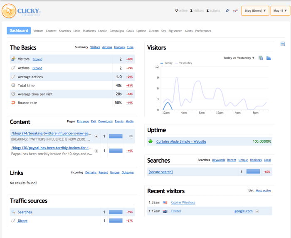This screenshot has width=291, height=238.
Task: Open the Spy tab
Action: click(163, 31)
